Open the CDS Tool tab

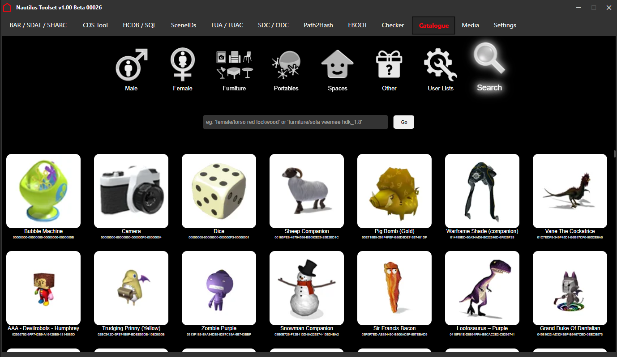pos(95,25)
